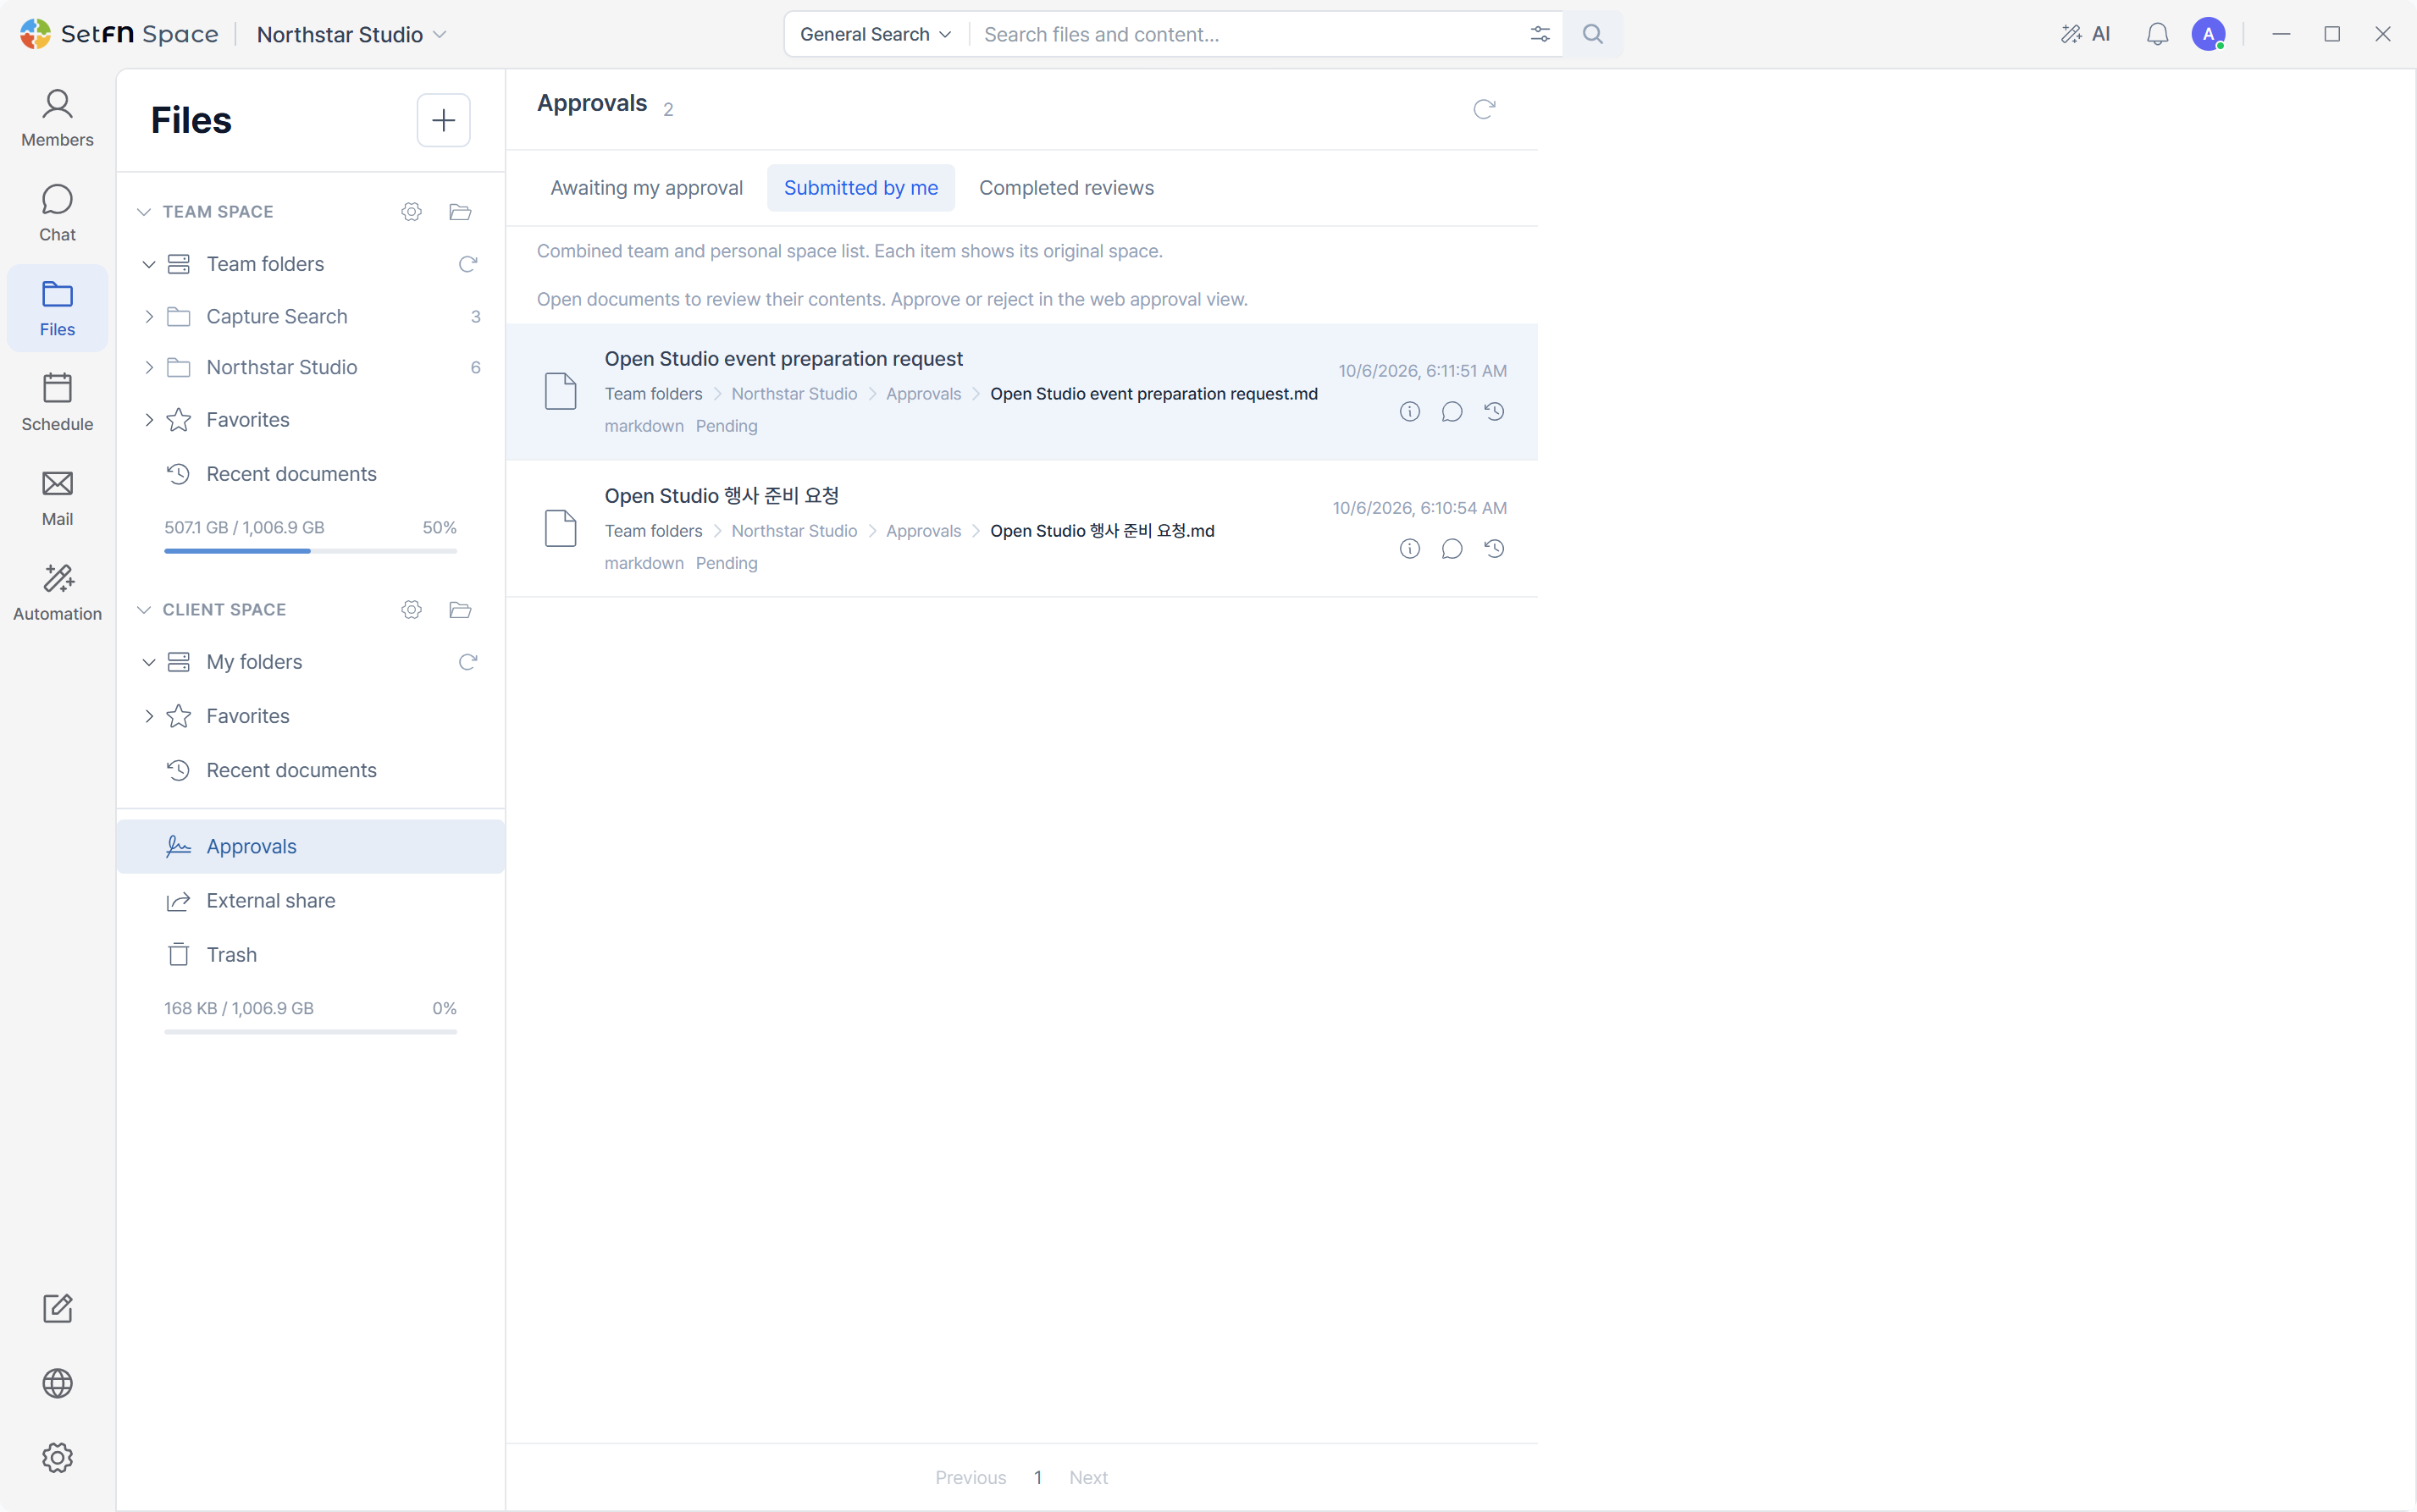Switch to Awaiting my approval tab

tap(646, 188)
